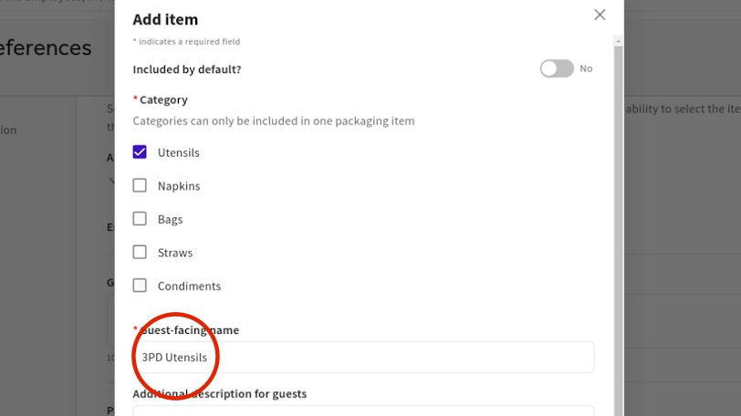Click the 'Napkins' label text
Screen dimensions: 741x416
179,186
